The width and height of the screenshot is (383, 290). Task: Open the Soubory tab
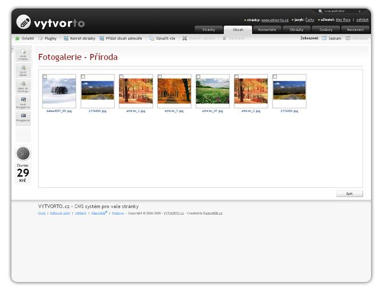(x=326, y=30)
